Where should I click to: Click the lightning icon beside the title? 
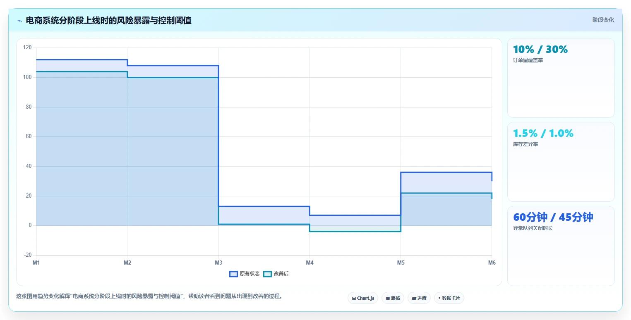coord(19,21)
